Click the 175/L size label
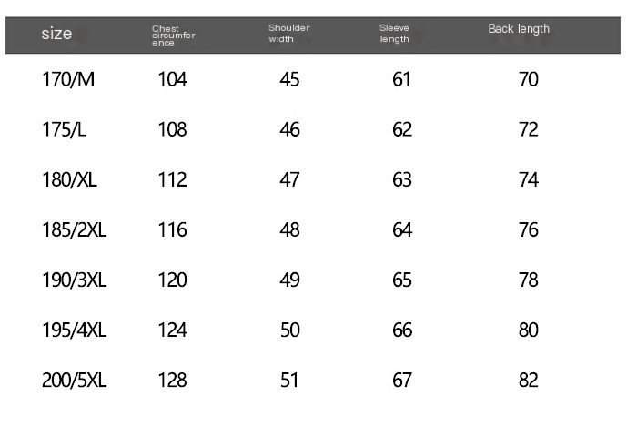The image size is (637, 427). 65,129
